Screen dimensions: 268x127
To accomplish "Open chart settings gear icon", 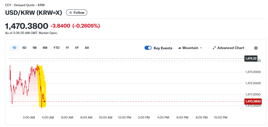I will pos(256,48).
